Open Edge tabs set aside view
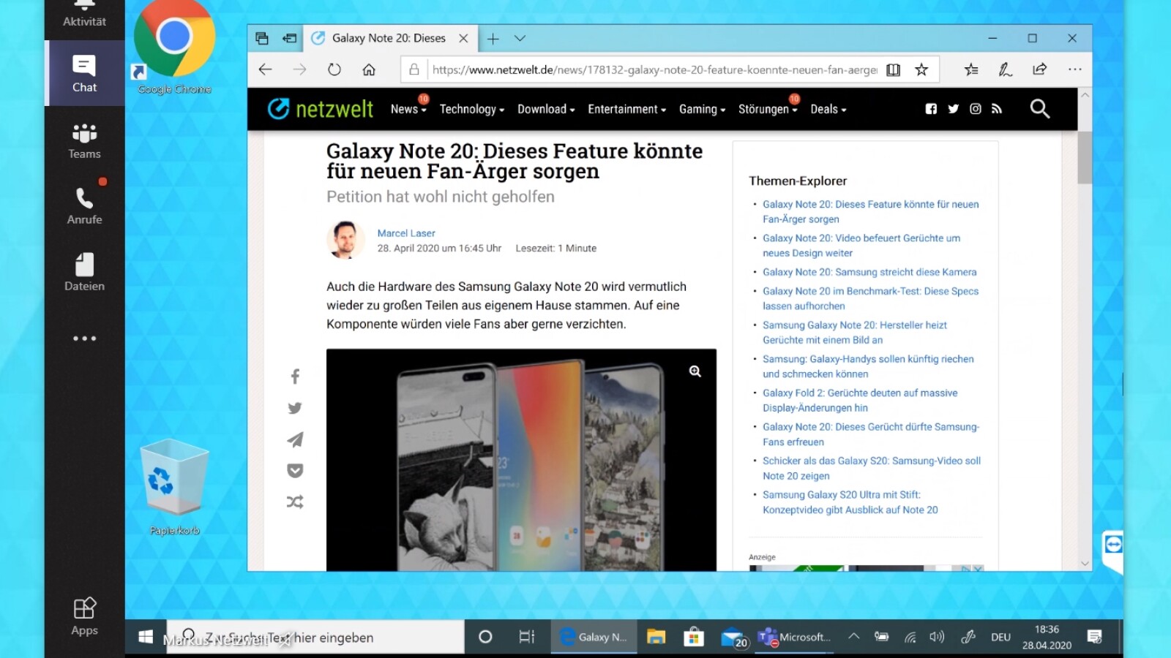 click(261, 38)
